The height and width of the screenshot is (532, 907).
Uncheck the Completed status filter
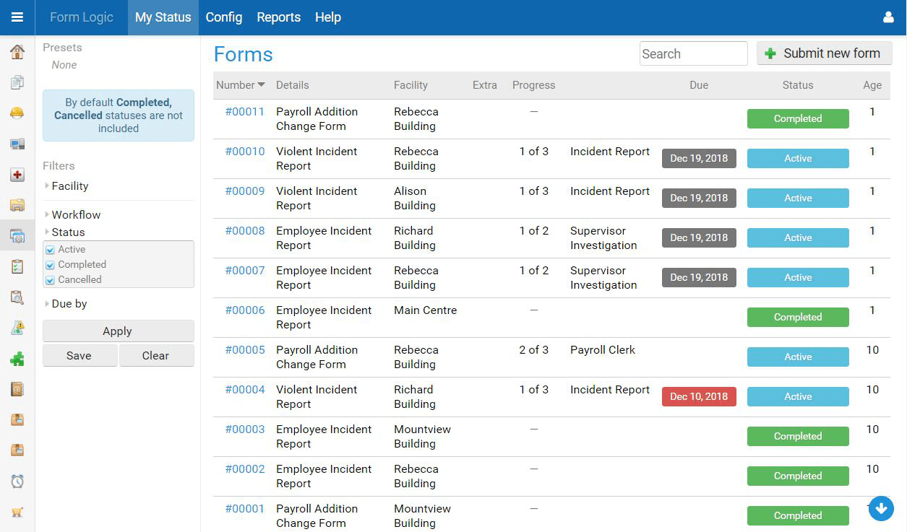(50, 264)
